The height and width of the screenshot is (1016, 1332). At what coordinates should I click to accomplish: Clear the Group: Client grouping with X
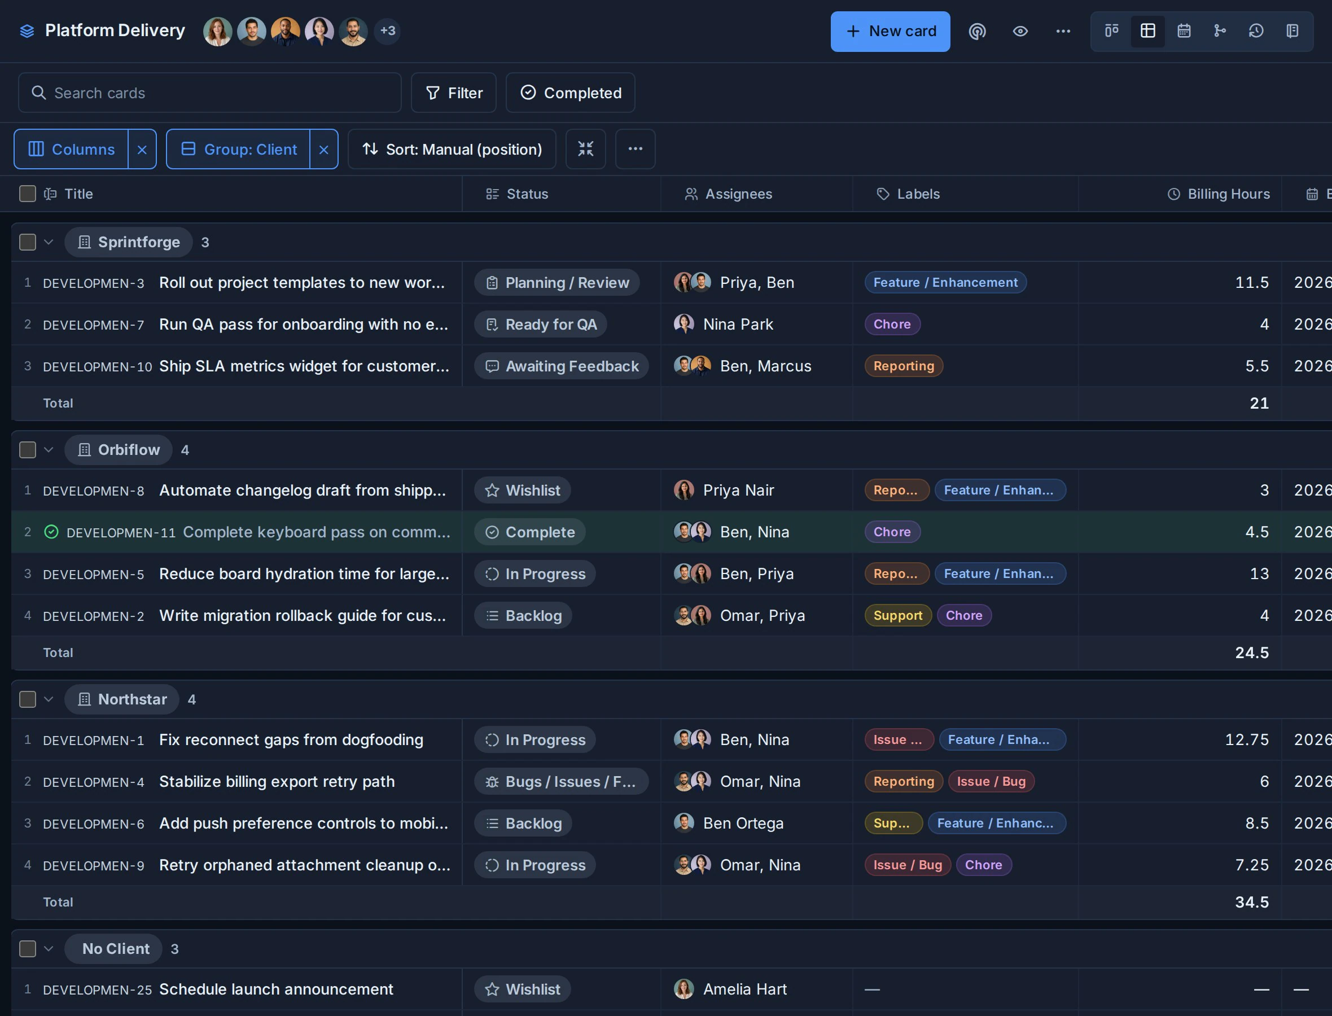coord(324,150)
